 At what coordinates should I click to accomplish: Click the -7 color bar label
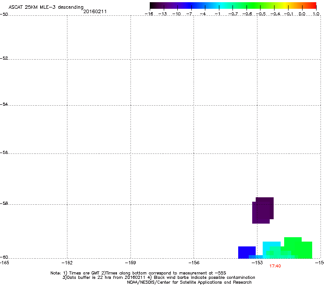coord(189,14)
